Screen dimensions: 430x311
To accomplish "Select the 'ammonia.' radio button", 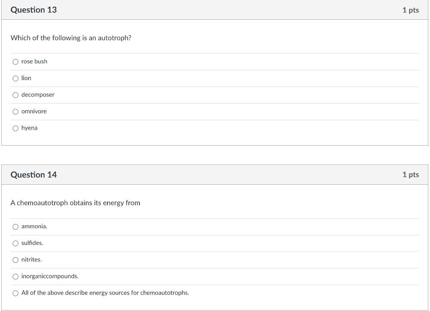I will click(16, 227).
